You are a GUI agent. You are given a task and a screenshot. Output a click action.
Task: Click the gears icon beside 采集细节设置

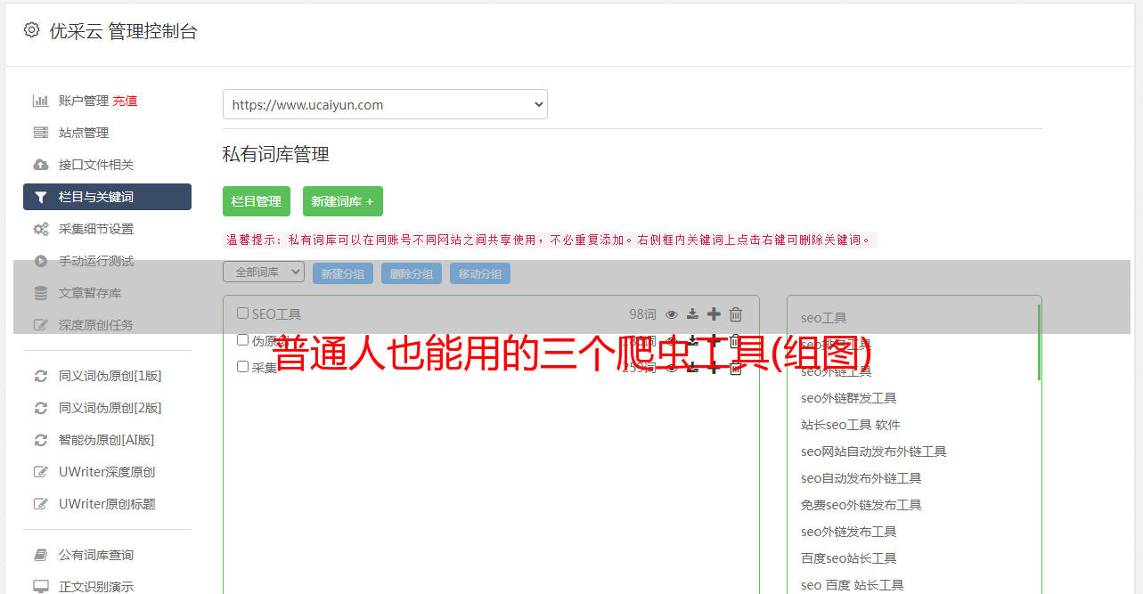(x=40, y=229)
